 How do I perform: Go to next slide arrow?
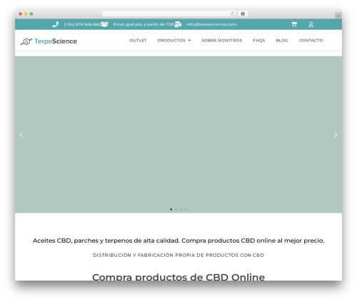click(336, 135)
